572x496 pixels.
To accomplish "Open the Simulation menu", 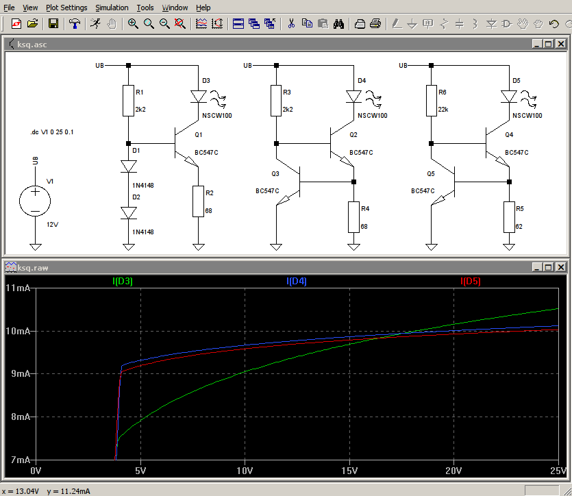I will tap(112, 8).
